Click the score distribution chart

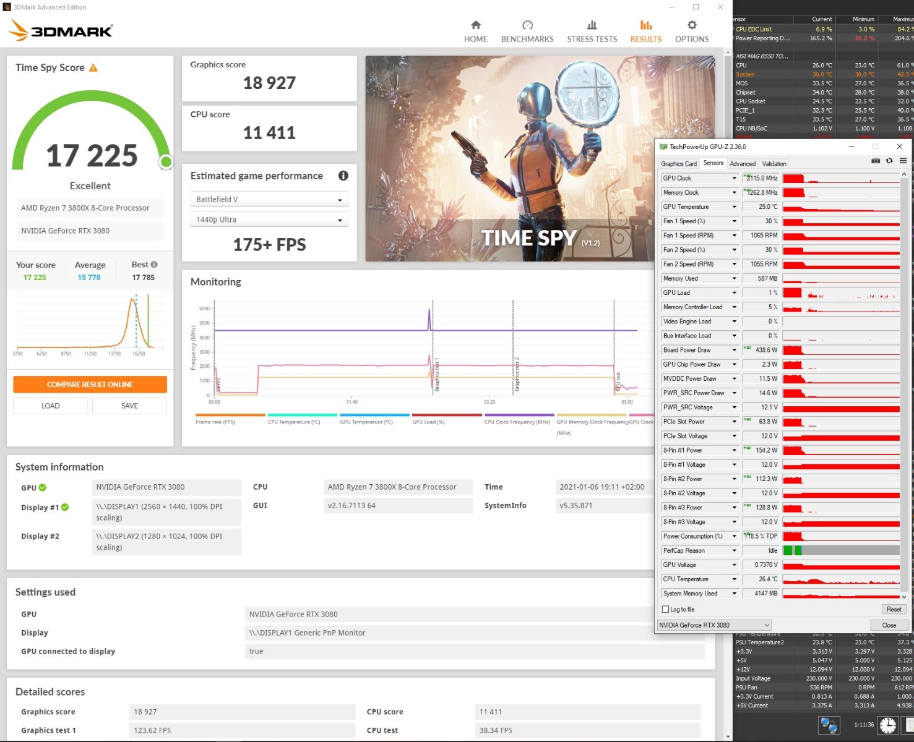[x=90, y=325]
